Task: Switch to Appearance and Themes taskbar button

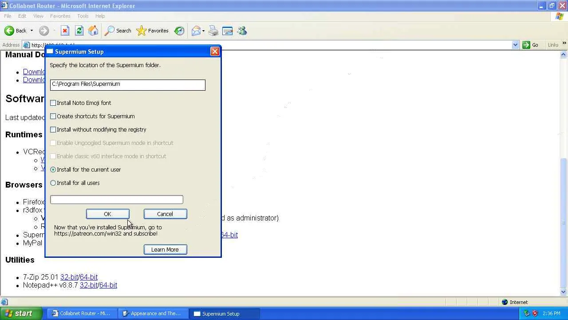Action: [x=154, y=313]
